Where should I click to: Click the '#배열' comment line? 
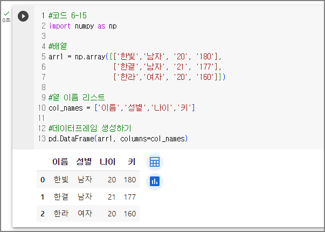click(58, 46)
